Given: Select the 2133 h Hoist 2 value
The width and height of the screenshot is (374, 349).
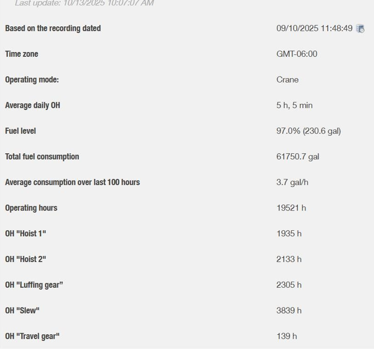Looking at the screenshot, I should (x=289, y=259).
